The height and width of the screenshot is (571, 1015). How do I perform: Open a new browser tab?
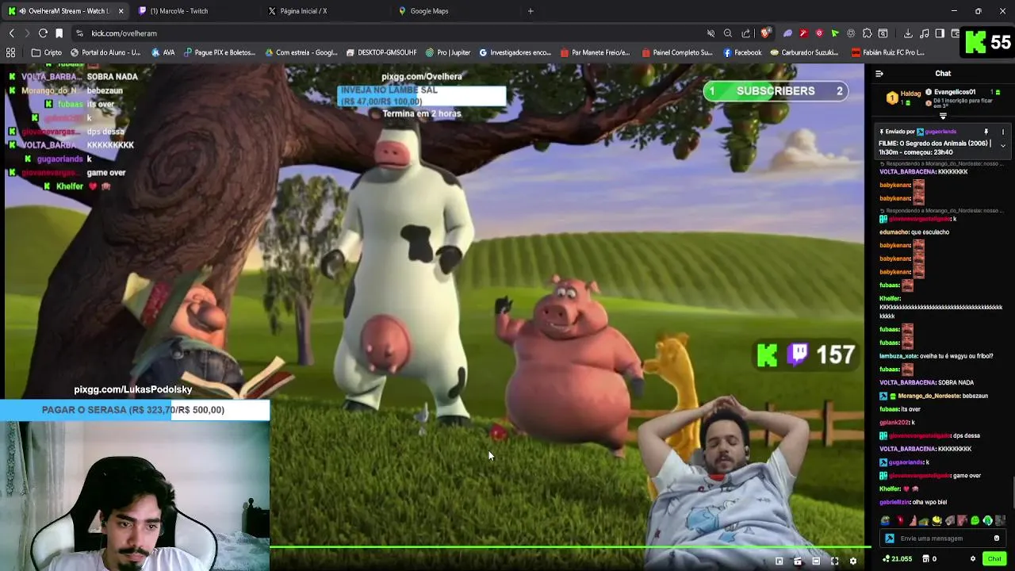[530, 11]
